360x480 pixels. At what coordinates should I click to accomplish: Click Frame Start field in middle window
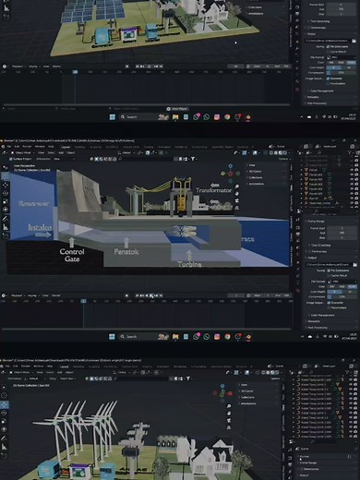[x=342, y=228]
